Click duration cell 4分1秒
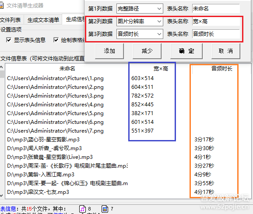This screenshot has width=253, height=214. coord(203,157)
